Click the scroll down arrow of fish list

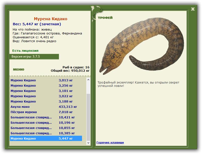(88, 143)
